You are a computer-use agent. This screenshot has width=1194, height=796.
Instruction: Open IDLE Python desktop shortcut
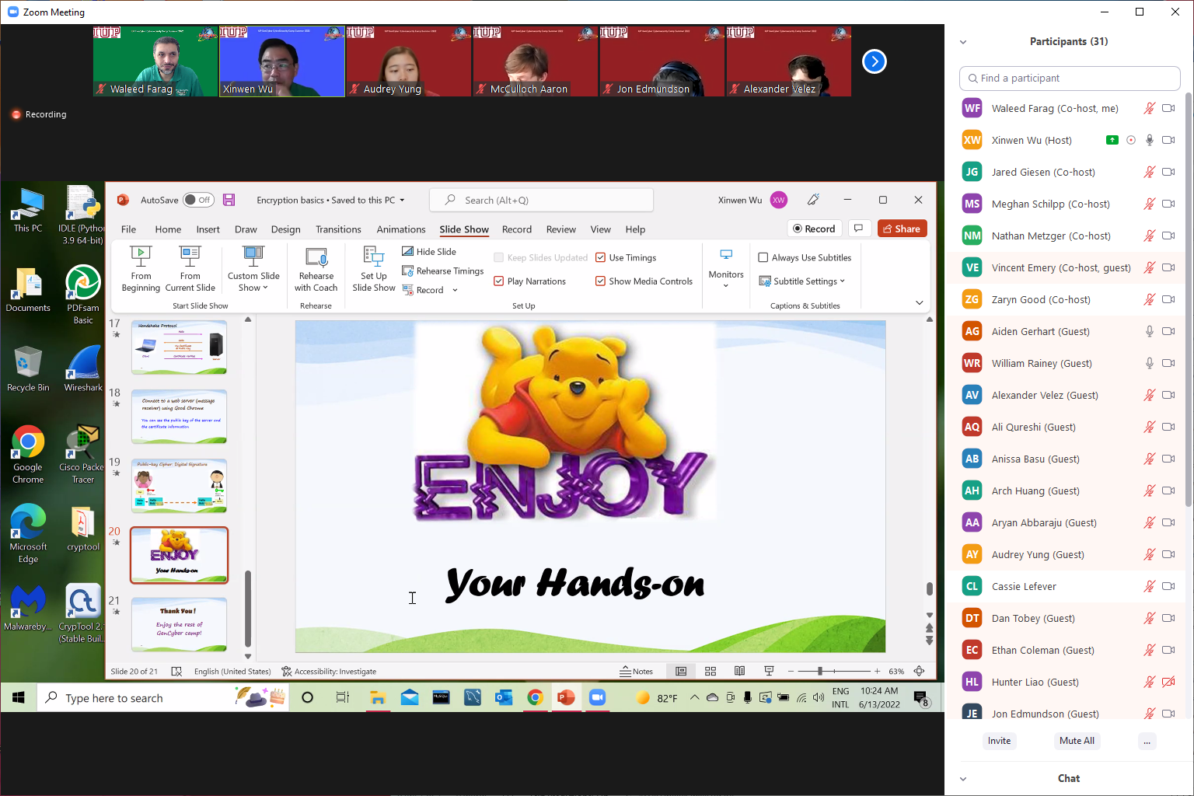point(81,215)
